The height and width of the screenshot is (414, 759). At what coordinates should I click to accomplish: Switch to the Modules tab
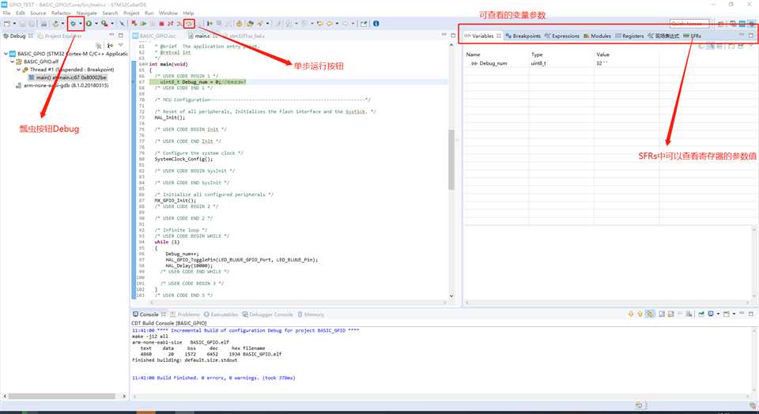pos(598,36)
